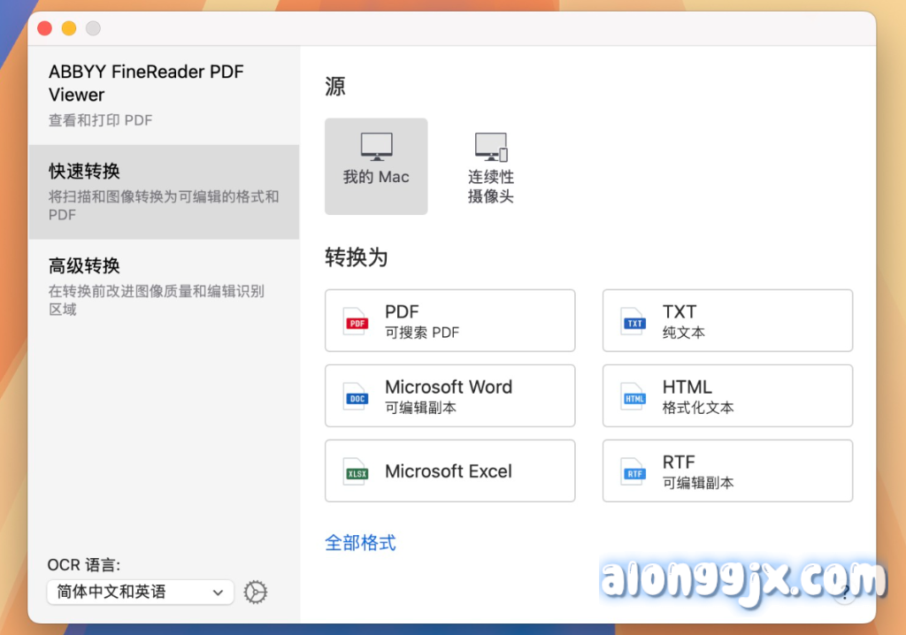
Task: Convert to Microsoft Excel button
Action: point(449,471)
